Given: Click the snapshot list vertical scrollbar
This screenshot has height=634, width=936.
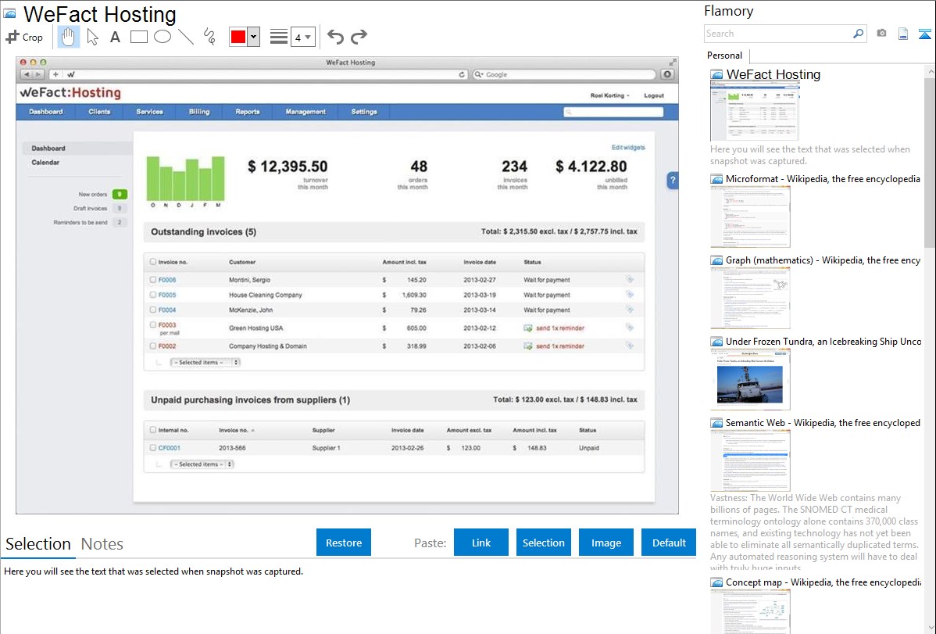Looking at the screenshot, I should point(930,161).
